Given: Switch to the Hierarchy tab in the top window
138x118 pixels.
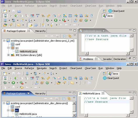Looking at the screenshot, I should [40, 31].
